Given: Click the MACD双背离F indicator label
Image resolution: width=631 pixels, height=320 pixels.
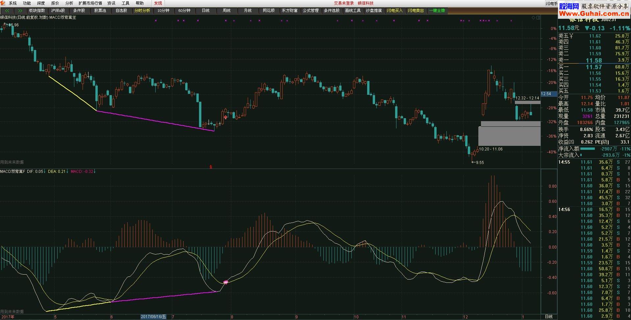Looking at the screenshot, I should pyautogui.click(x=13, y=171).
